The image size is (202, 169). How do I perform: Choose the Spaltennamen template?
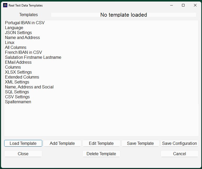[18, 102]
